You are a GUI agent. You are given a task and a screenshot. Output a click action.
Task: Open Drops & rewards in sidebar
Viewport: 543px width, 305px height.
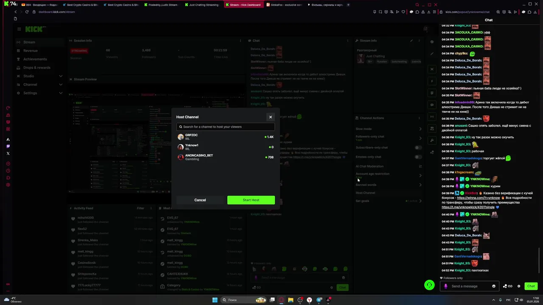pyautogui.click(x=39, y=67)
